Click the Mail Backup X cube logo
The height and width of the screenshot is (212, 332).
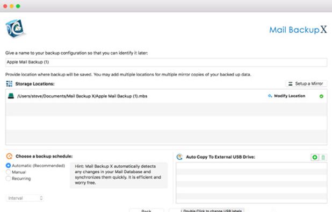tap(15, 29)
